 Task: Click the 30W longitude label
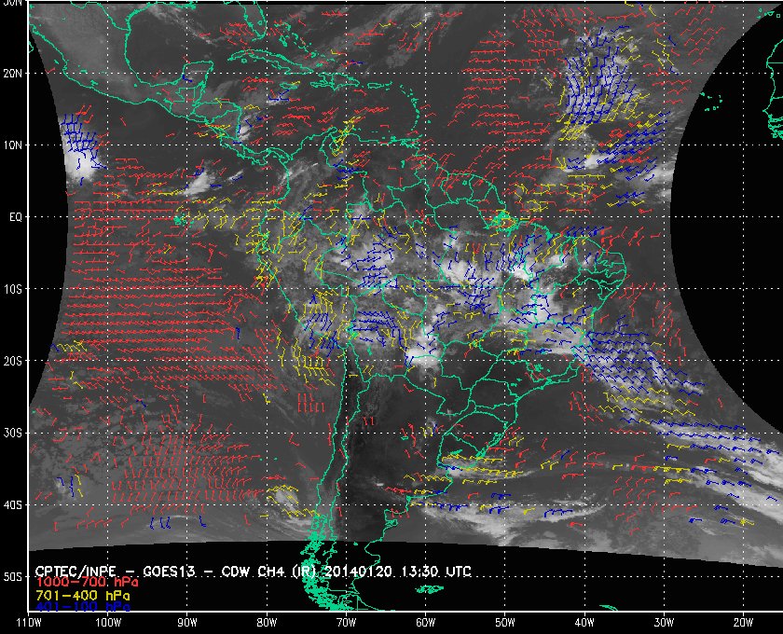coord(664,622)
